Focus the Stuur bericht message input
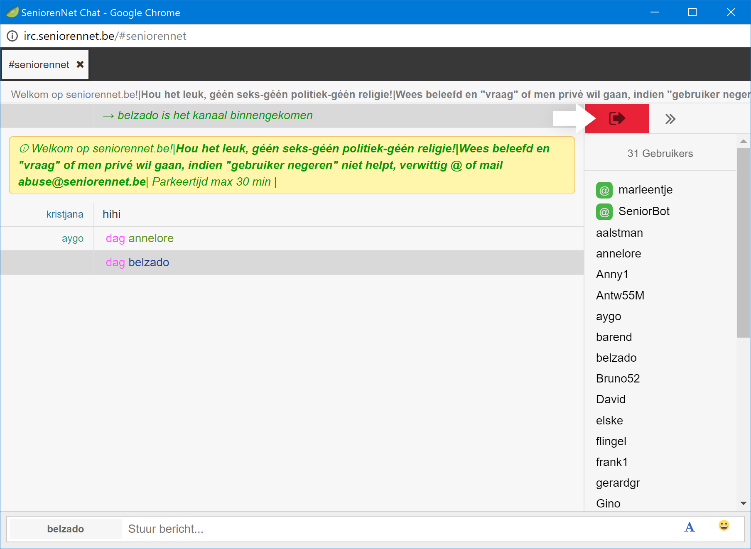This screenshot has height=549, width=751. [x=399, y=529]
